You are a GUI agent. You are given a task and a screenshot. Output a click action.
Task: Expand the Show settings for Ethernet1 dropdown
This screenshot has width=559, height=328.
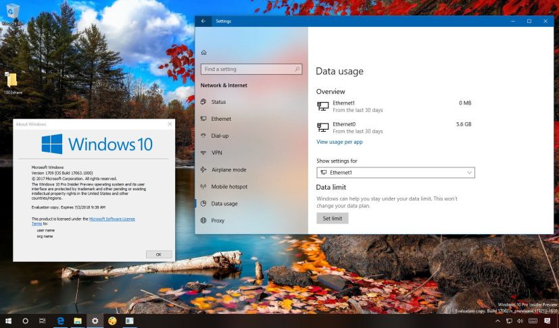click(x=395, y=173)
